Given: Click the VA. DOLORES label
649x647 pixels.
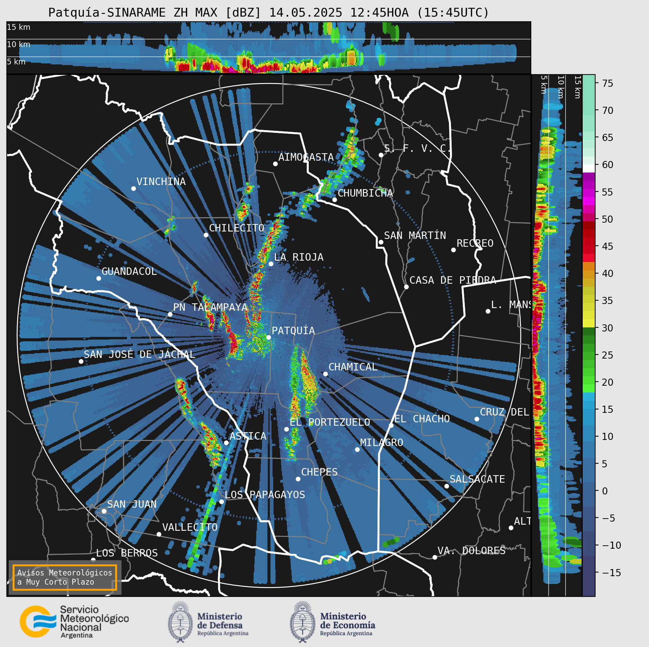Looking at the screenshot, I should (472, 550).
